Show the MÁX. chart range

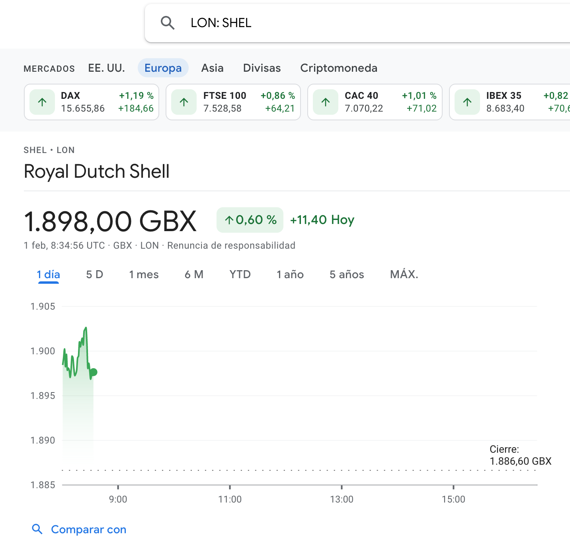(x=404, y=275)
